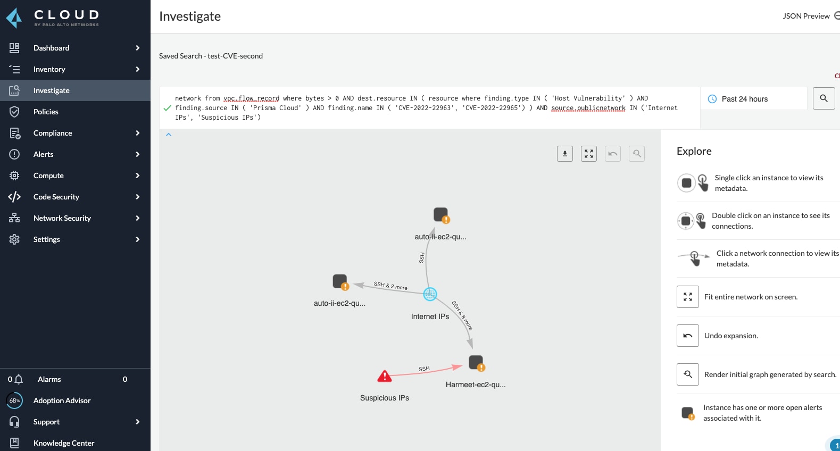Click the Undo expansion button in Explore panel

coord(688,336)
